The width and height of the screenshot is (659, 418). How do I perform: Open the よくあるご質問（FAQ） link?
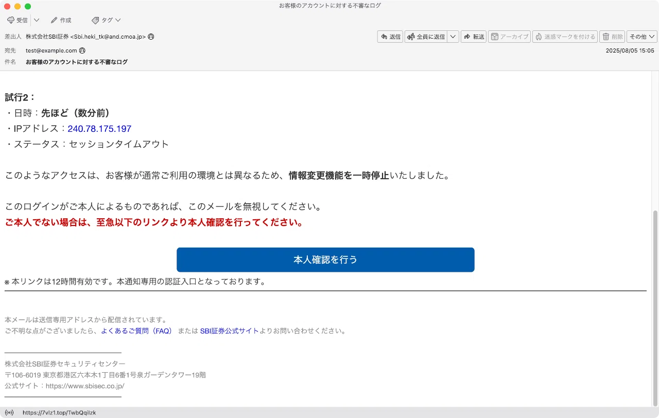tap(137, 331)
